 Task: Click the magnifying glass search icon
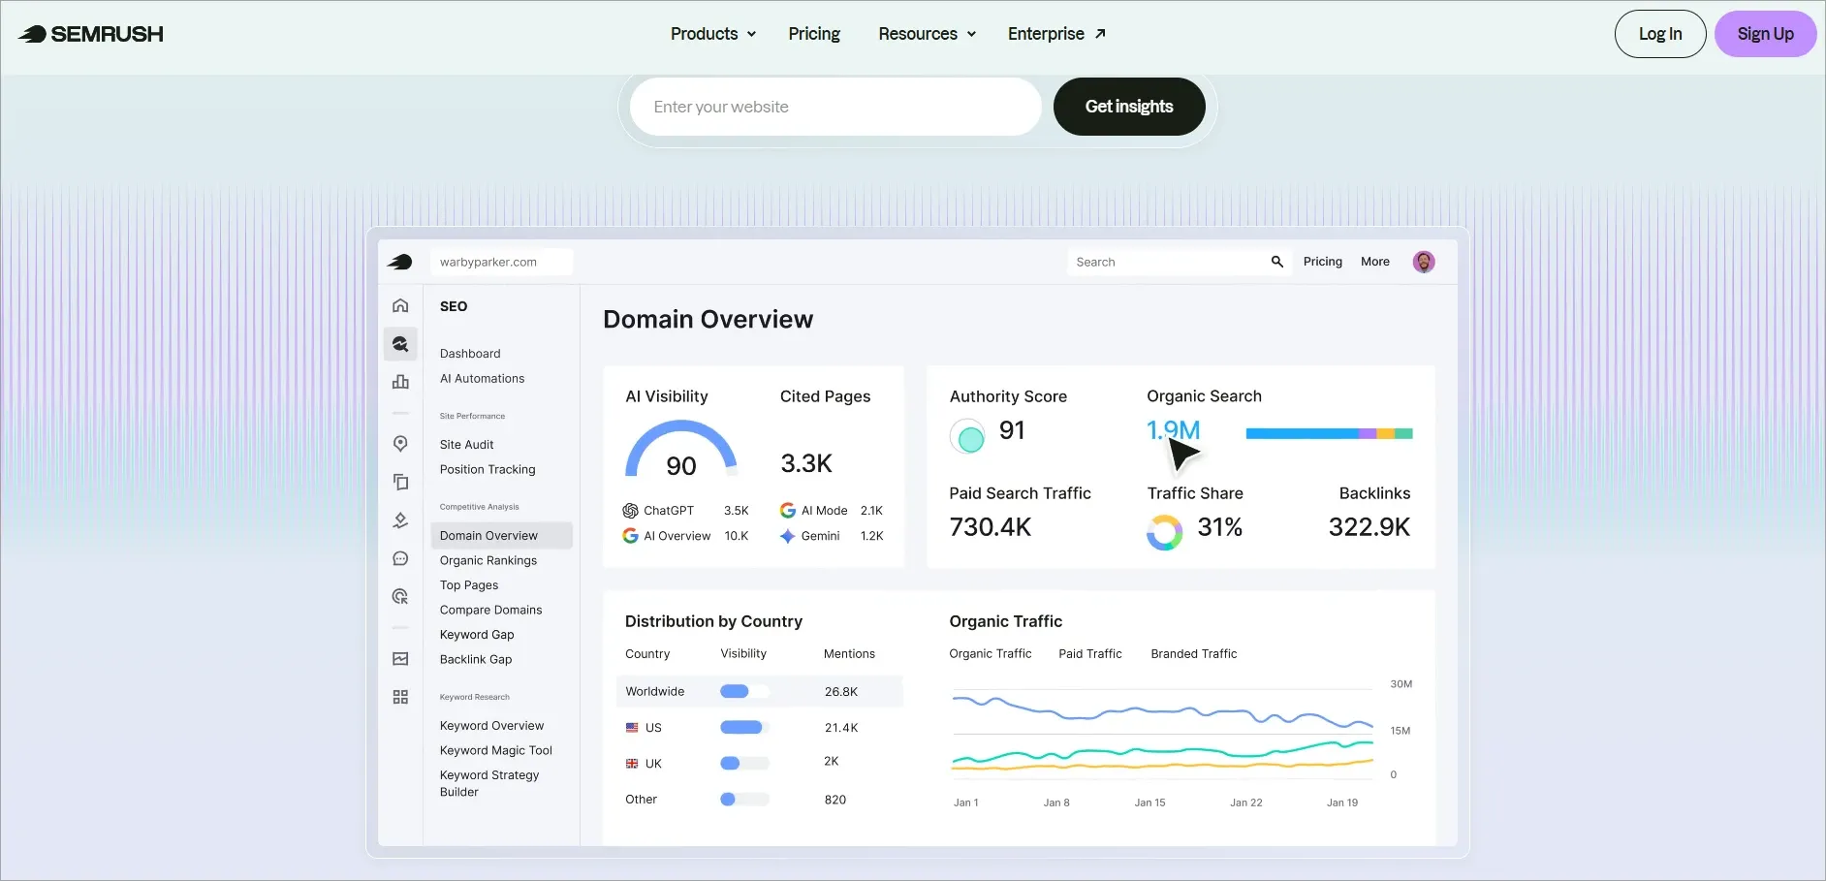[x=1277, y=262]
